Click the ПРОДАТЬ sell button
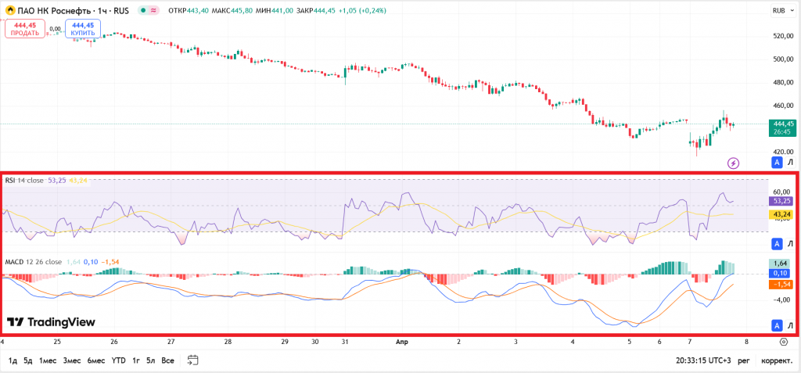The image size is (801, 373). (x=25, y=29)
